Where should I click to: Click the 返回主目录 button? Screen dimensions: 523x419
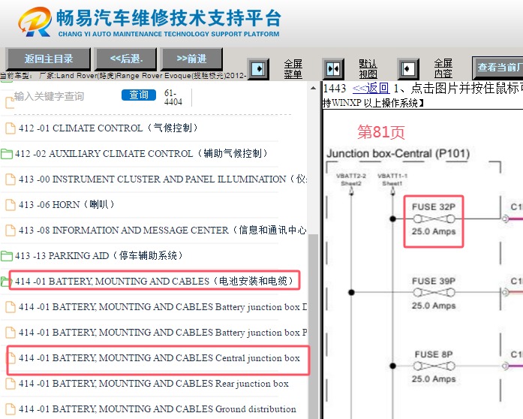(x=48, y=59)
